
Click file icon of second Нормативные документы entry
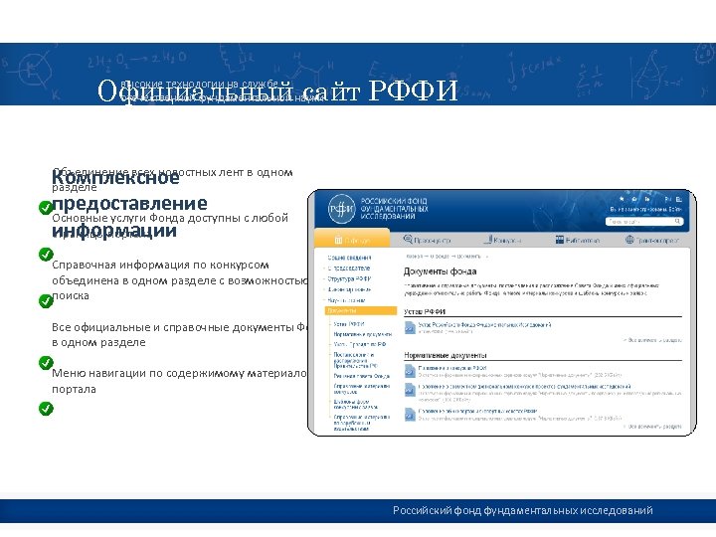tap(410, 390)
